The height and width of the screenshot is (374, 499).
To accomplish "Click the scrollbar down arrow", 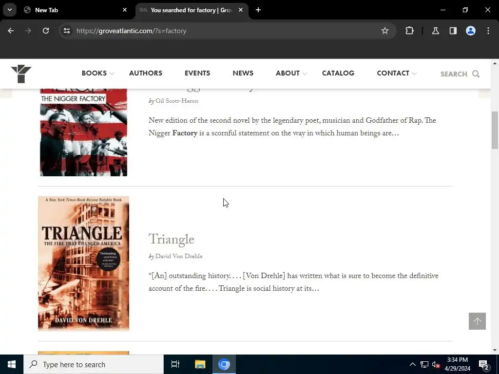I will click(495, 350).
